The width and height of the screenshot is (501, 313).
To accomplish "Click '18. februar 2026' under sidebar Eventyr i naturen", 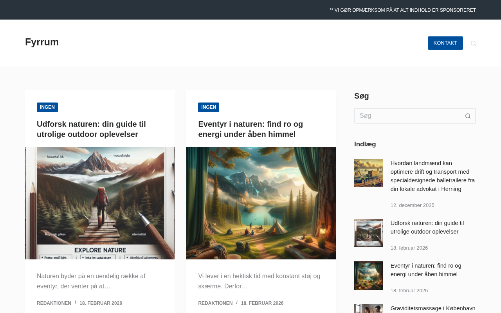I will pos(409,291).
